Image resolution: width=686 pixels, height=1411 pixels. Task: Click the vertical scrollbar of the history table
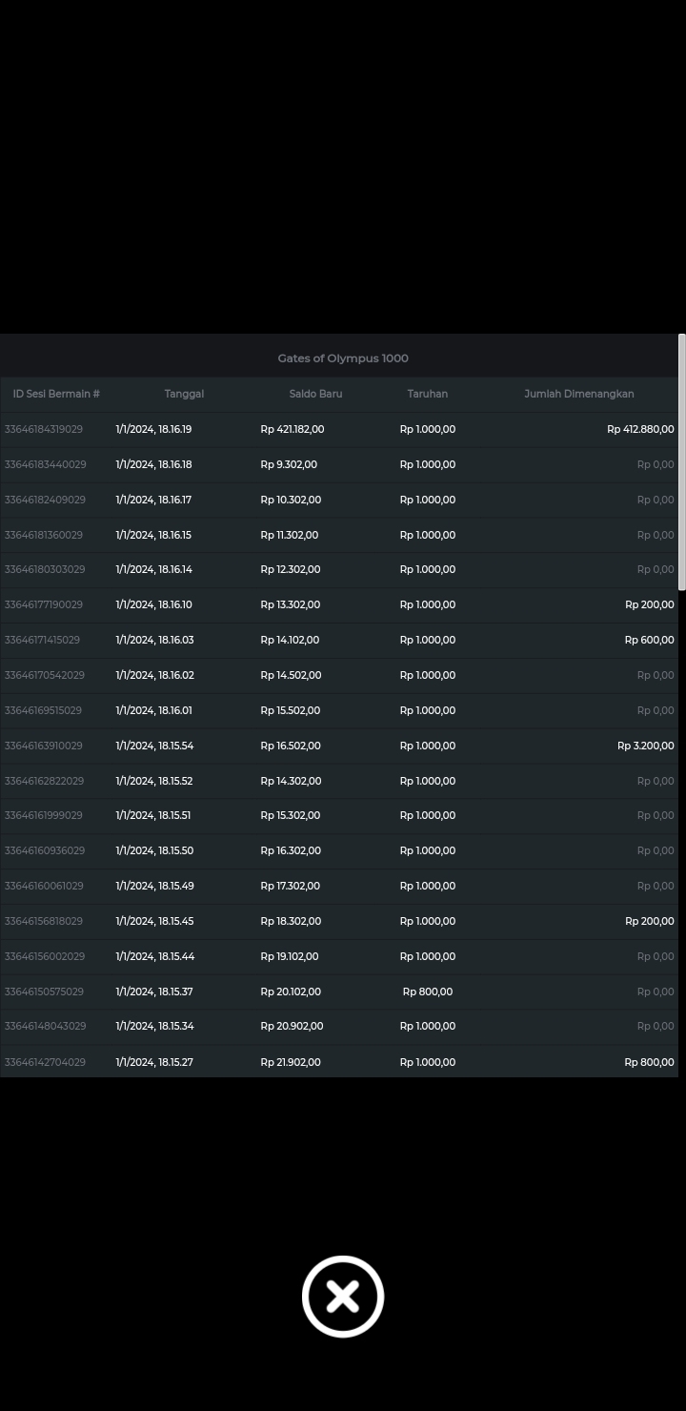coord(681,462)
